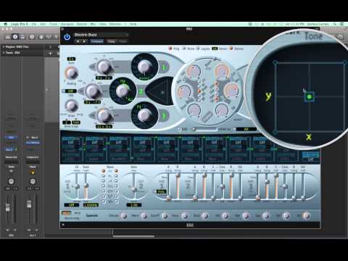Open the Electric Bass preset menu
This screenshot has height=261, width=348.
[101, 35]
